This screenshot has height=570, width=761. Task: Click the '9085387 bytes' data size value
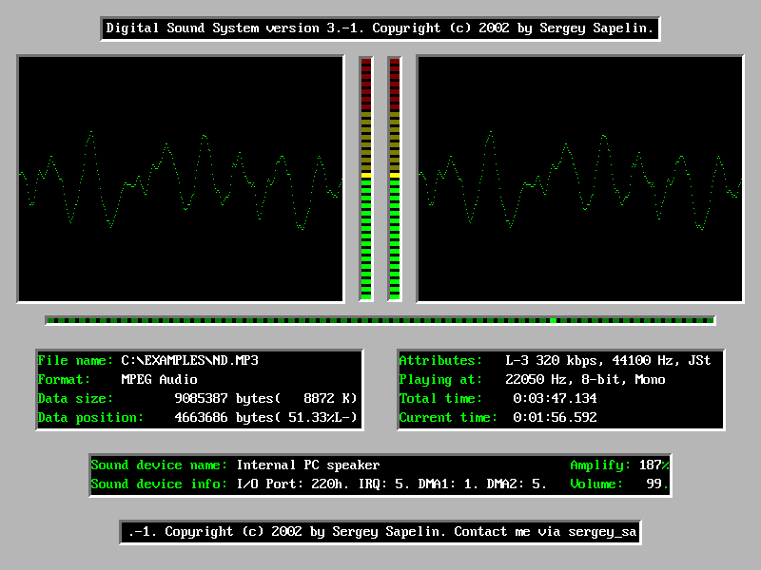227,398
